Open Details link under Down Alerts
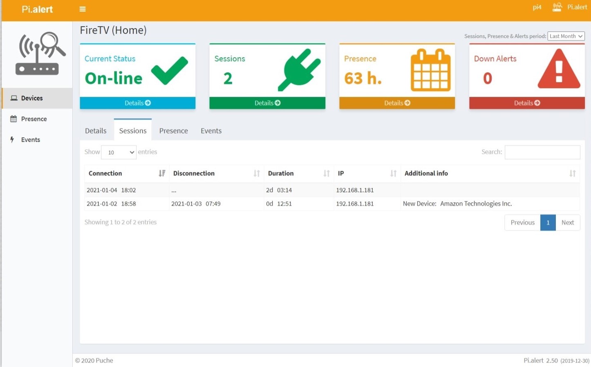The height and width of the screenshot is (367, 591). [526, 103]
